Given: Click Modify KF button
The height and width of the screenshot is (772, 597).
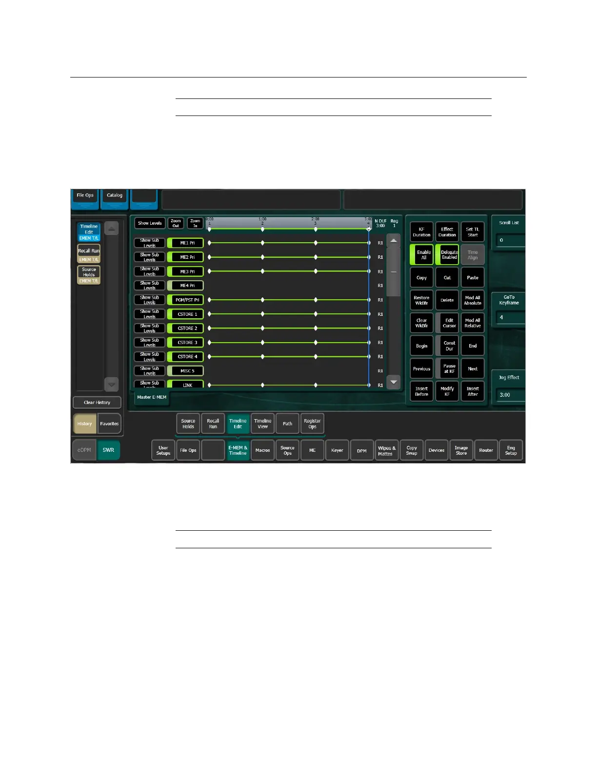Looking at the screenshot, I should click(447, 391).
